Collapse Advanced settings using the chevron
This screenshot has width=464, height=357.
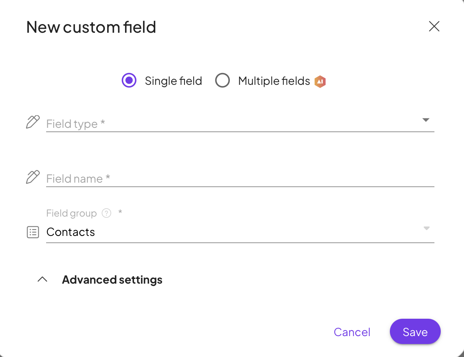(42, 279)
